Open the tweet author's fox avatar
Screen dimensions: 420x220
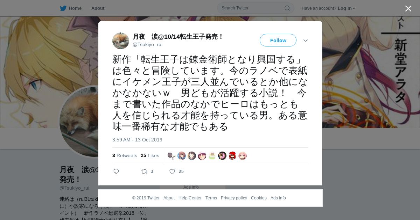pyautogui.click(x=121, y=41)
